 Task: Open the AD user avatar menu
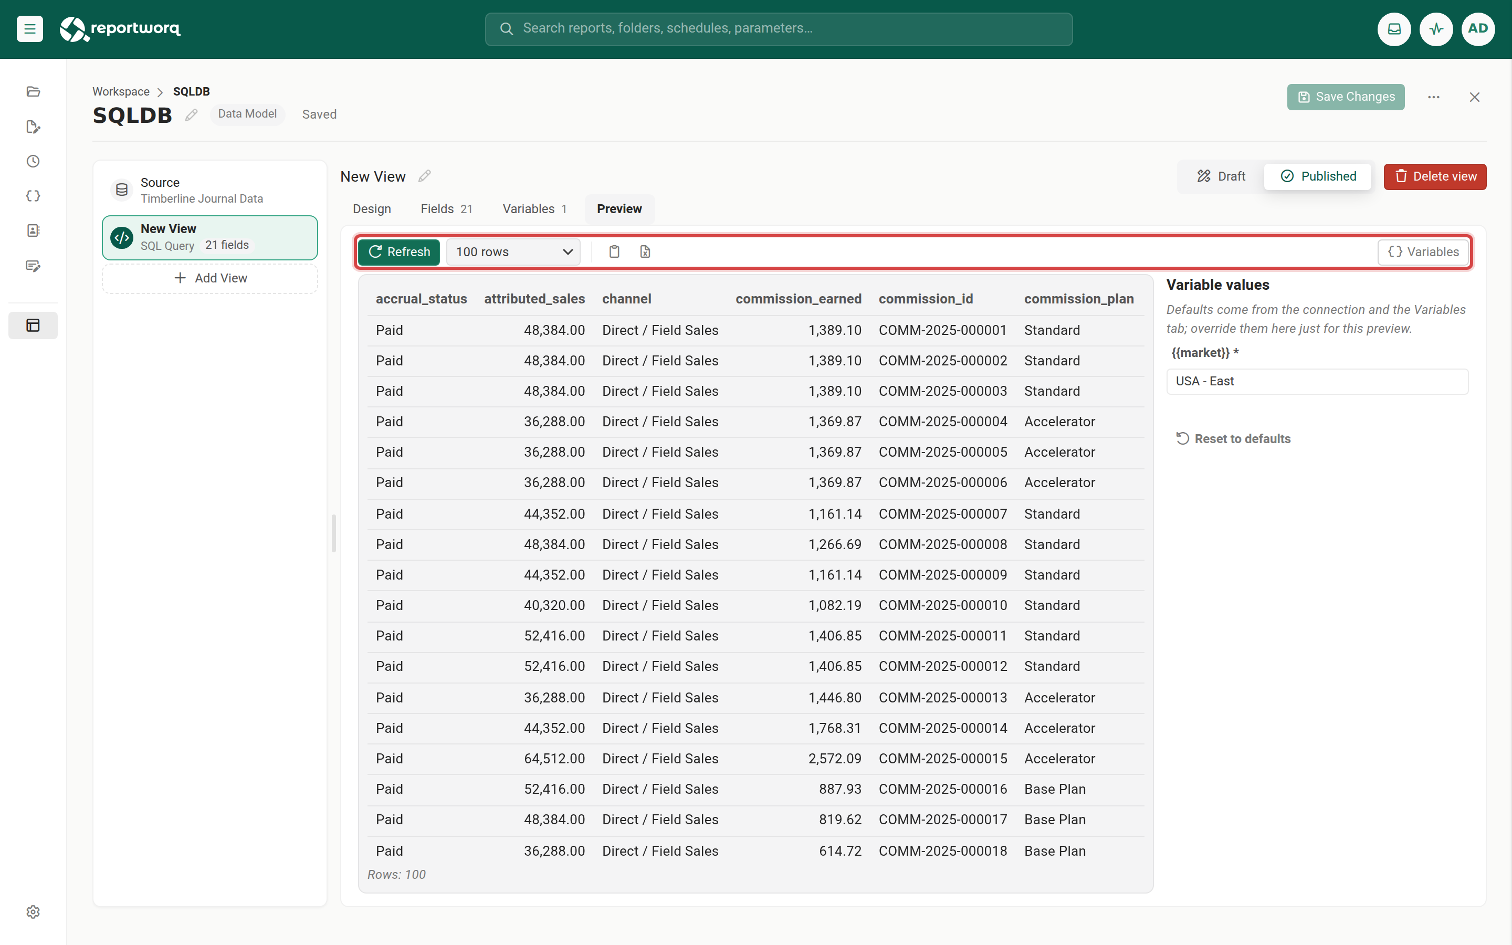tap(1478, 29)
